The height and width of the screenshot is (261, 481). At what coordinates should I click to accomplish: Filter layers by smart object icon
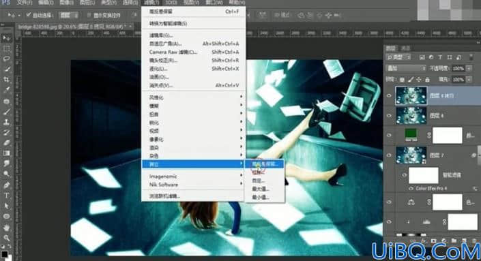pyautogui.click(x=458, y=57)
